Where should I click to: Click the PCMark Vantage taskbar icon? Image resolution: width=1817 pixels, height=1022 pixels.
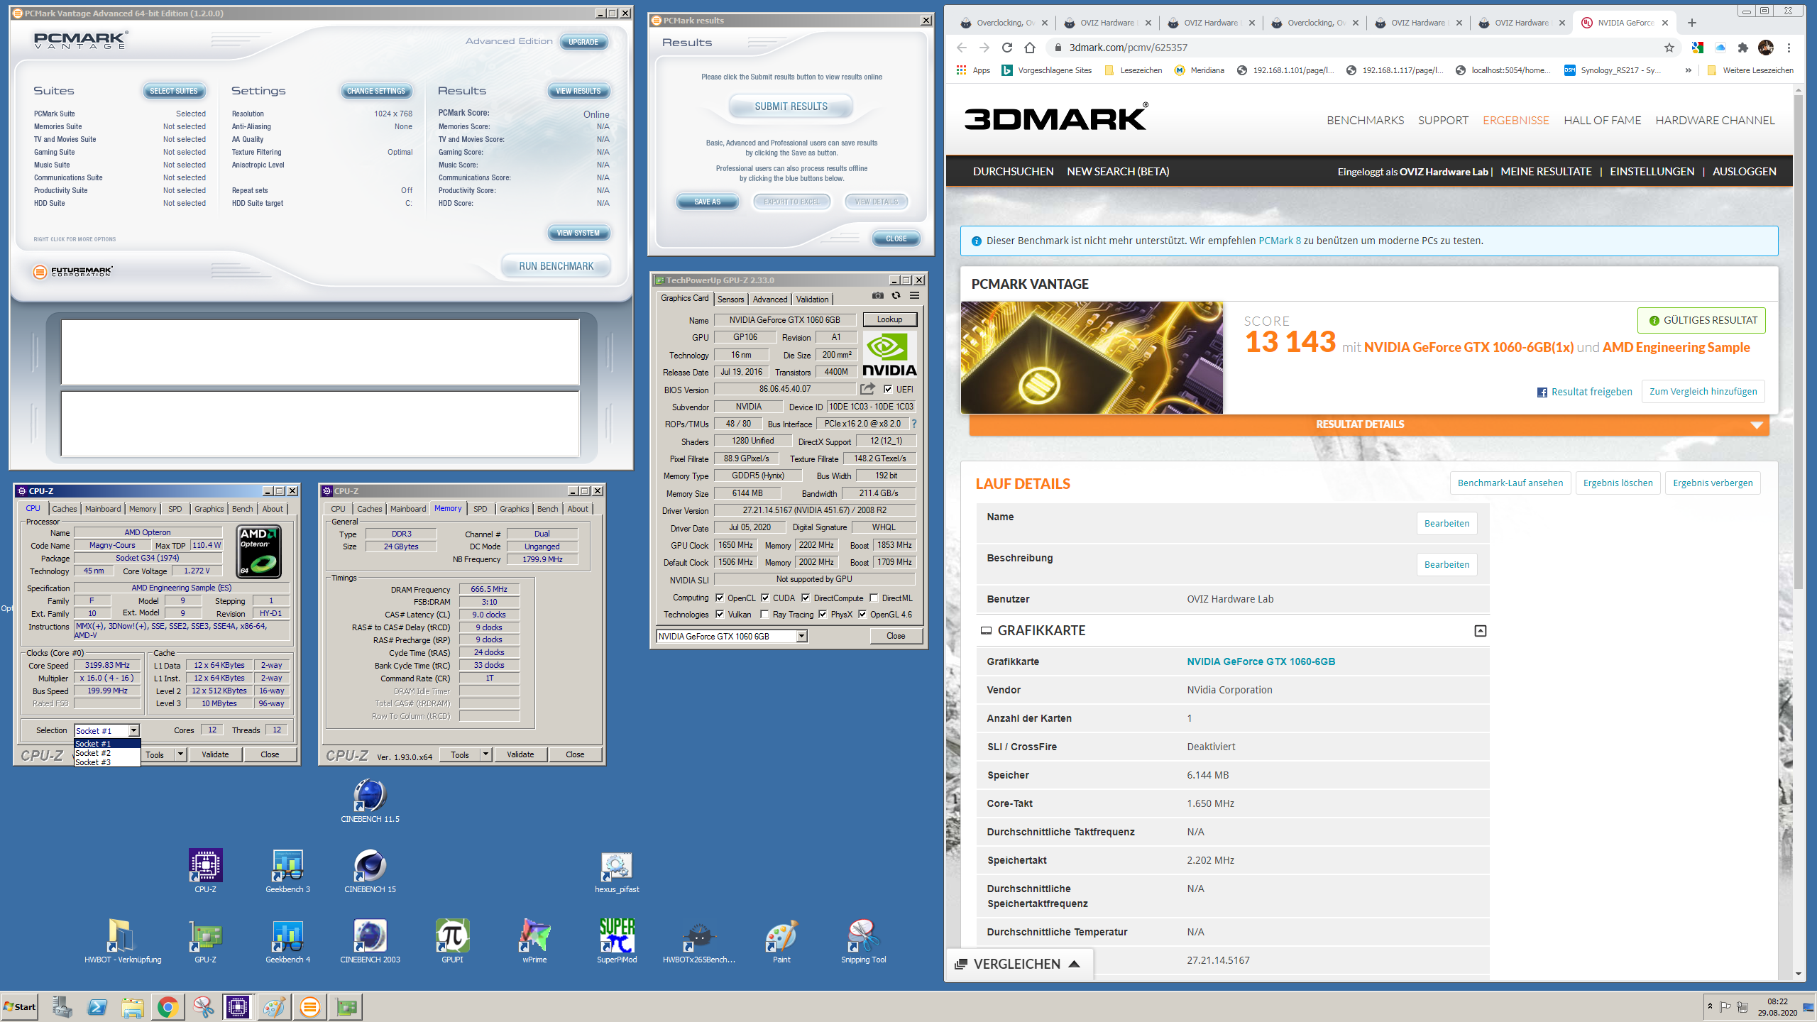tap(310, 1006)
